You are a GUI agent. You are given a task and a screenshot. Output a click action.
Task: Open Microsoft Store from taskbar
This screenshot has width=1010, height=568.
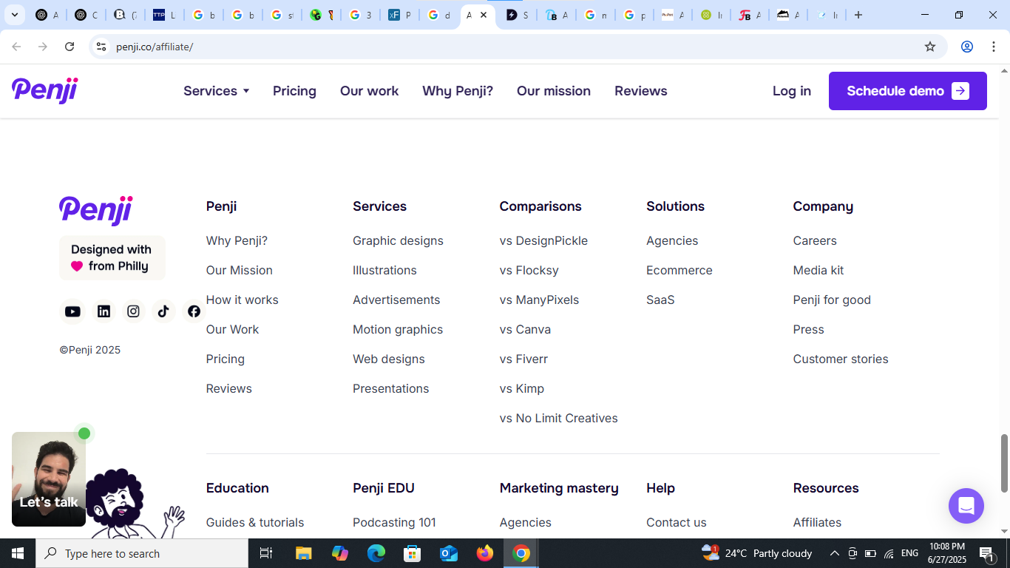point(413,553)
